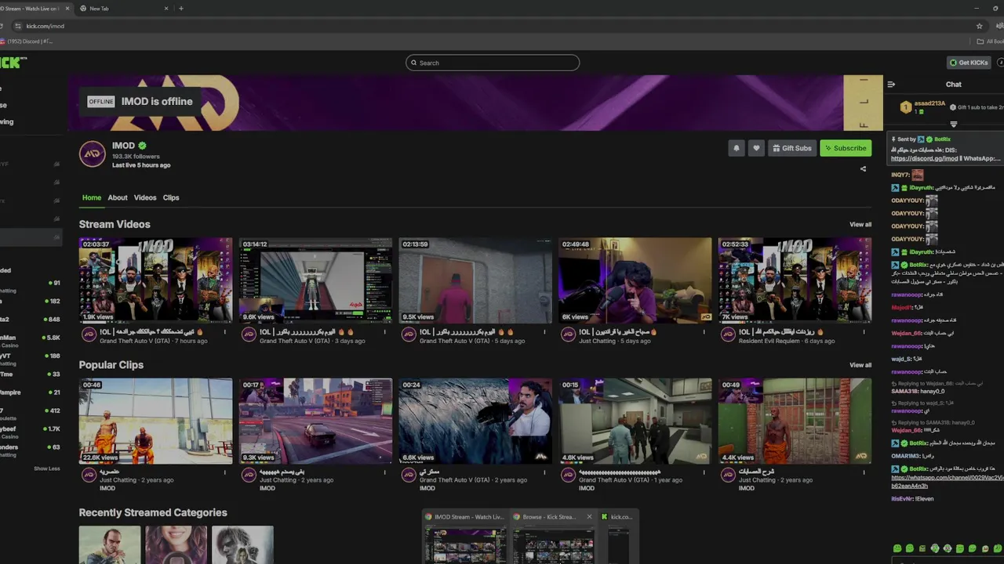Viewport: 1004px width, 564px height.
Task: Play the 03:14:12 stream video thumbnail
Action: coord(315,280)
